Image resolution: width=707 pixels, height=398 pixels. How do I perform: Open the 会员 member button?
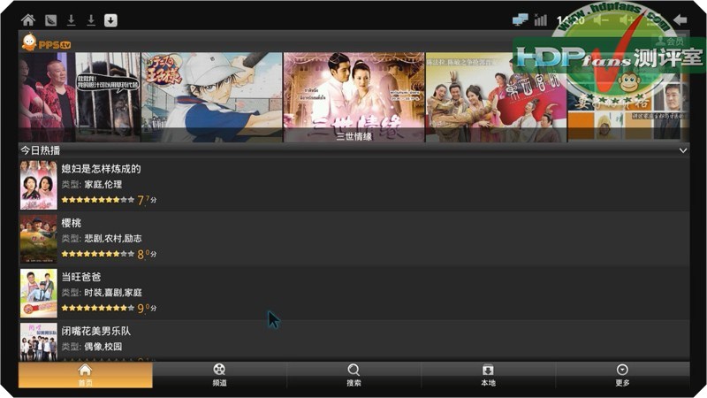tap(671, 41)
